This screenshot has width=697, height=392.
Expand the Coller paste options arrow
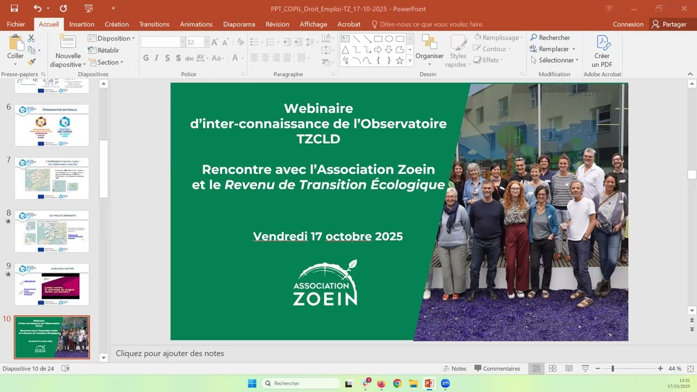click(15, 64)
